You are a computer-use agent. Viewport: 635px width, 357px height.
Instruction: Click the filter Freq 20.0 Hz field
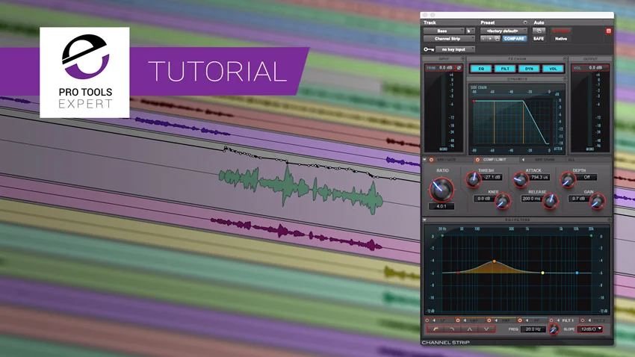(x=533, y=329)
